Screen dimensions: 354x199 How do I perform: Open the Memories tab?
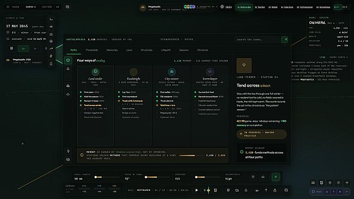pos(112,50)
